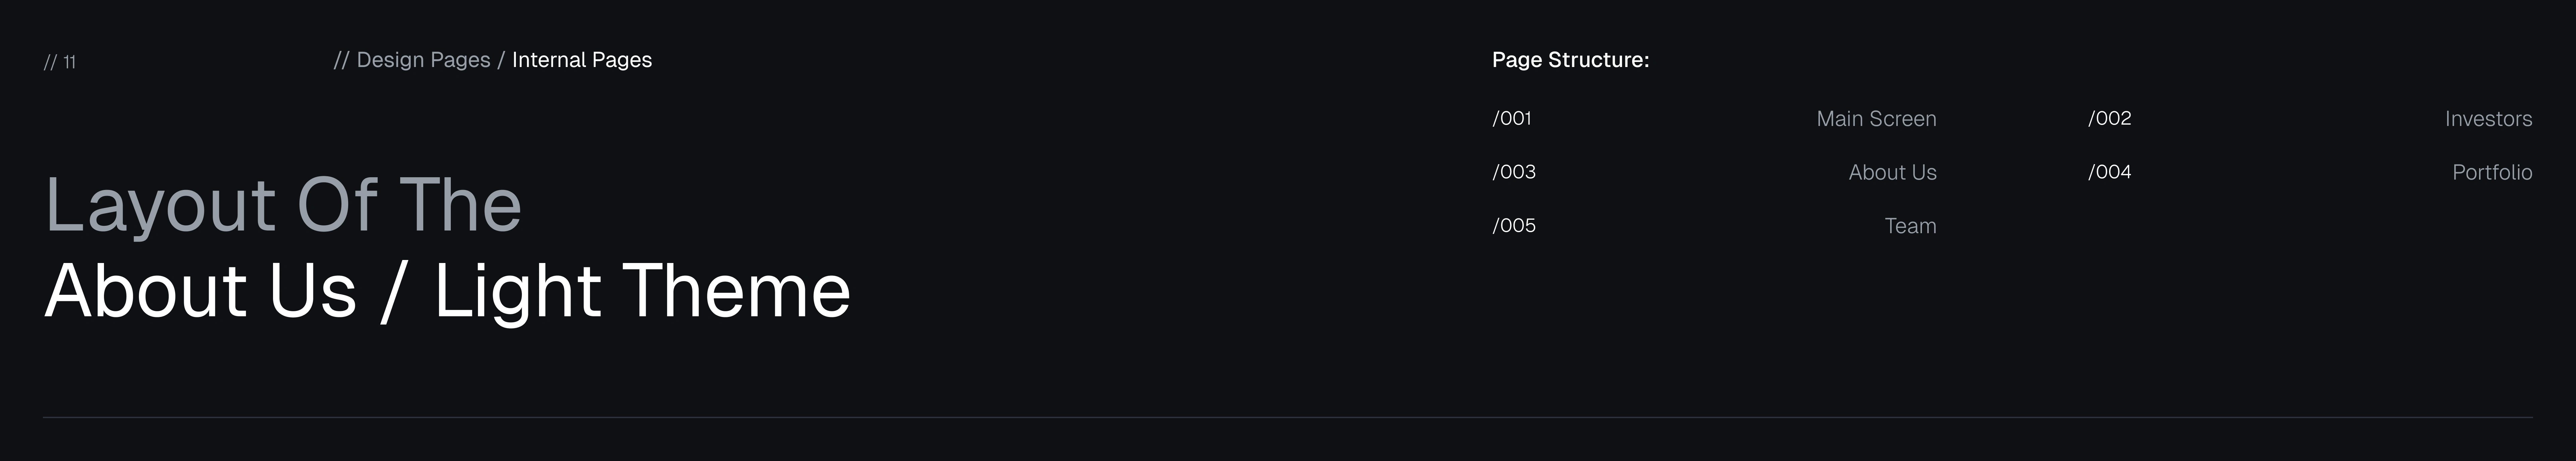The image size is (2576, 461).
Task: Click the 'Layout Of The' gray heading
Action: coord(283,206)
